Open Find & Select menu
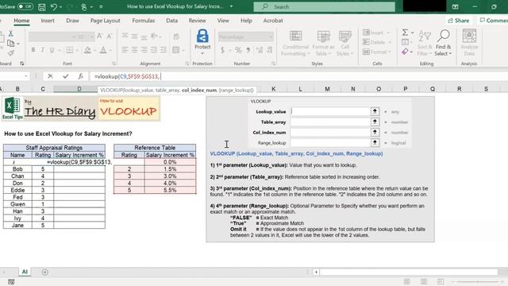The image size is (508, 286). pos(443,43)
